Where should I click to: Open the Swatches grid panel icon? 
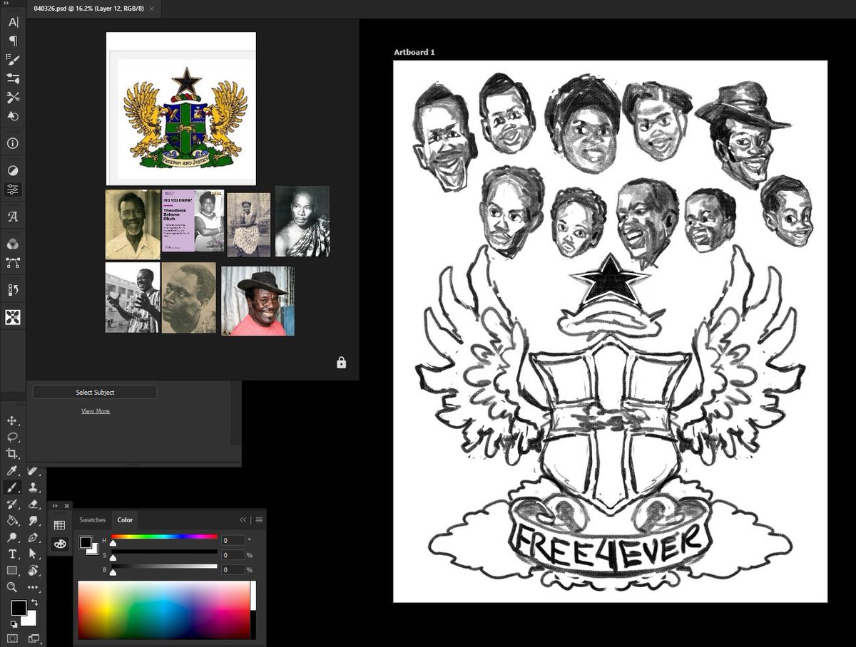(59, 525)
